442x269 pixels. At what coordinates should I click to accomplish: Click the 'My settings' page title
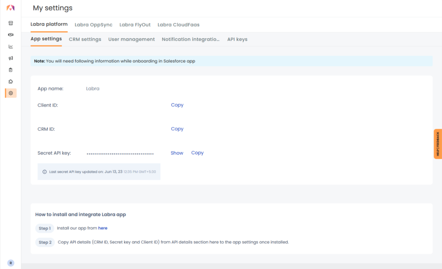click(53, 8)
